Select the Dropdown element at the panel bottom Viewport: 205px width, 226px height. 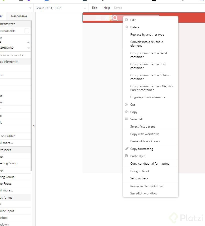tap(15, 224)
